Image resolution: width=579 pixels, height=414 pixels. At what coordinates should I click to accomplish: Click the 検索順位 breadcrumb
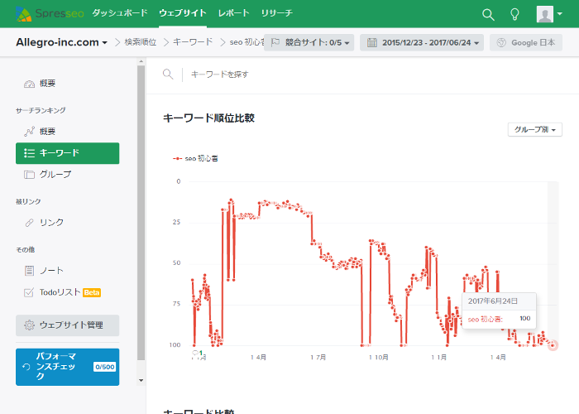(x=141, y=42)
